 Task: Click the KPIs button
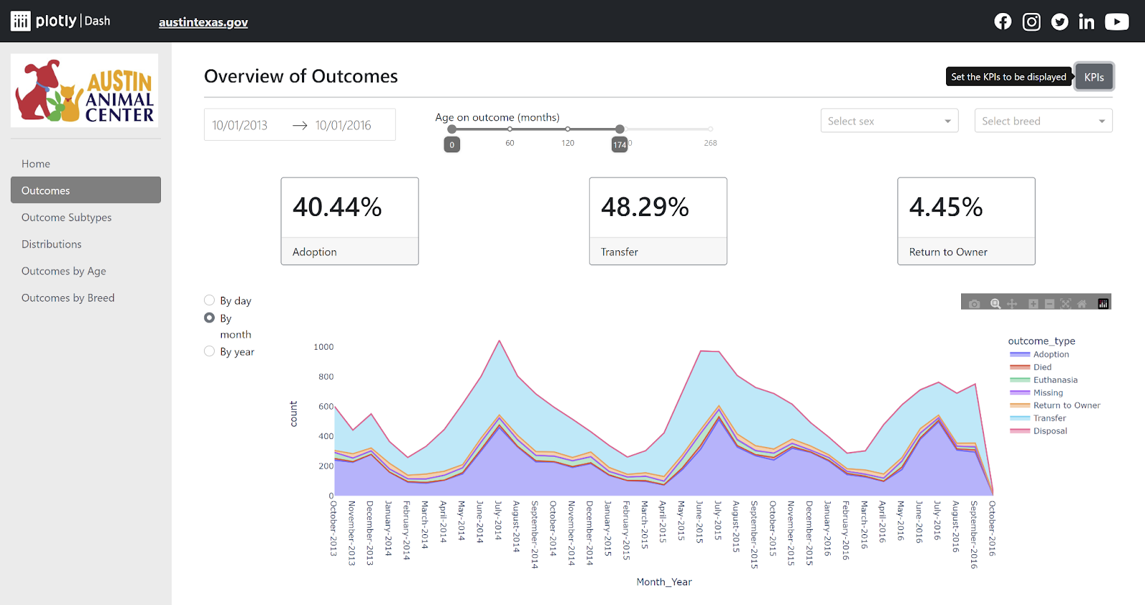click(1094, 77)
